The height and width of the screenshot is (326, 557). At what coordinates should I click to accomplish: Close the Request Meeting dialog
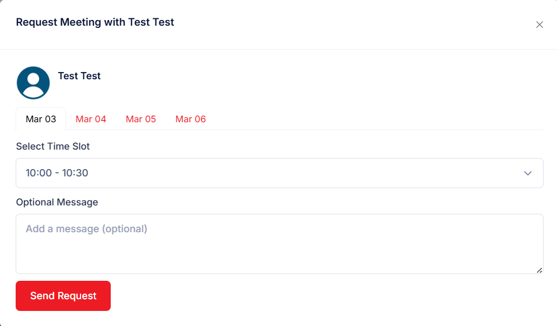point(539,25)
